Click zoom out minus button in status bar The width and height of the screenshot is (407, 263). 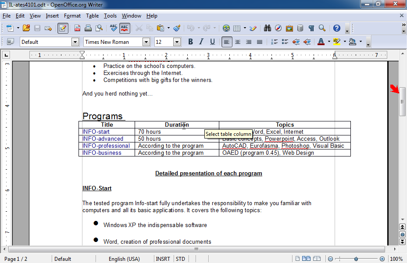(330, 259)
